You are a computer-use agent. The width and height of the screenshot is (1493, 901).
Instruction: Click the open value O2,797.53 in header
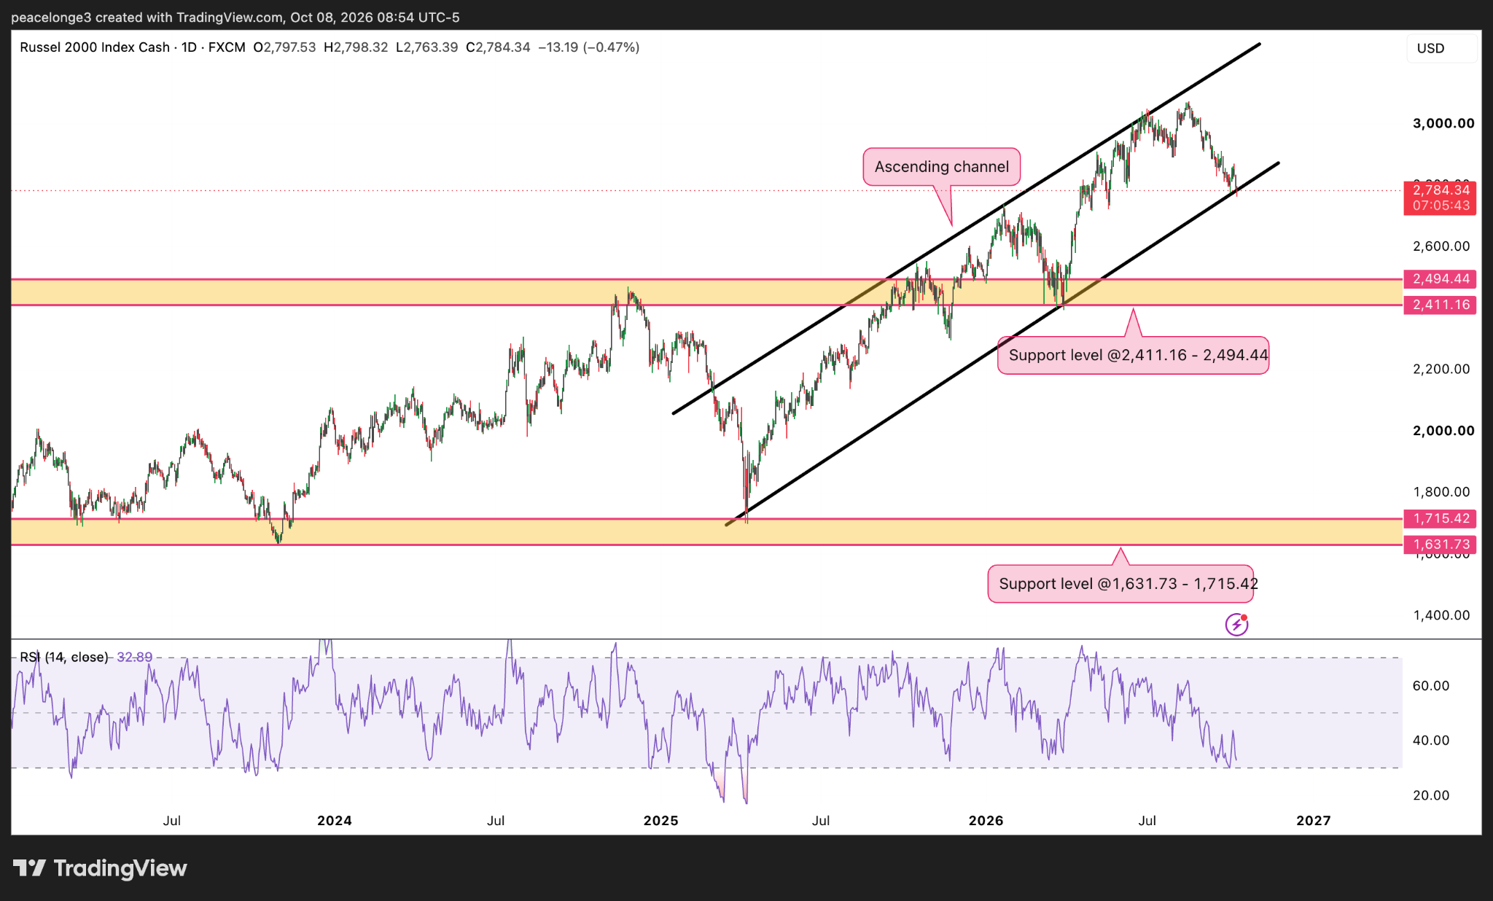284,47
